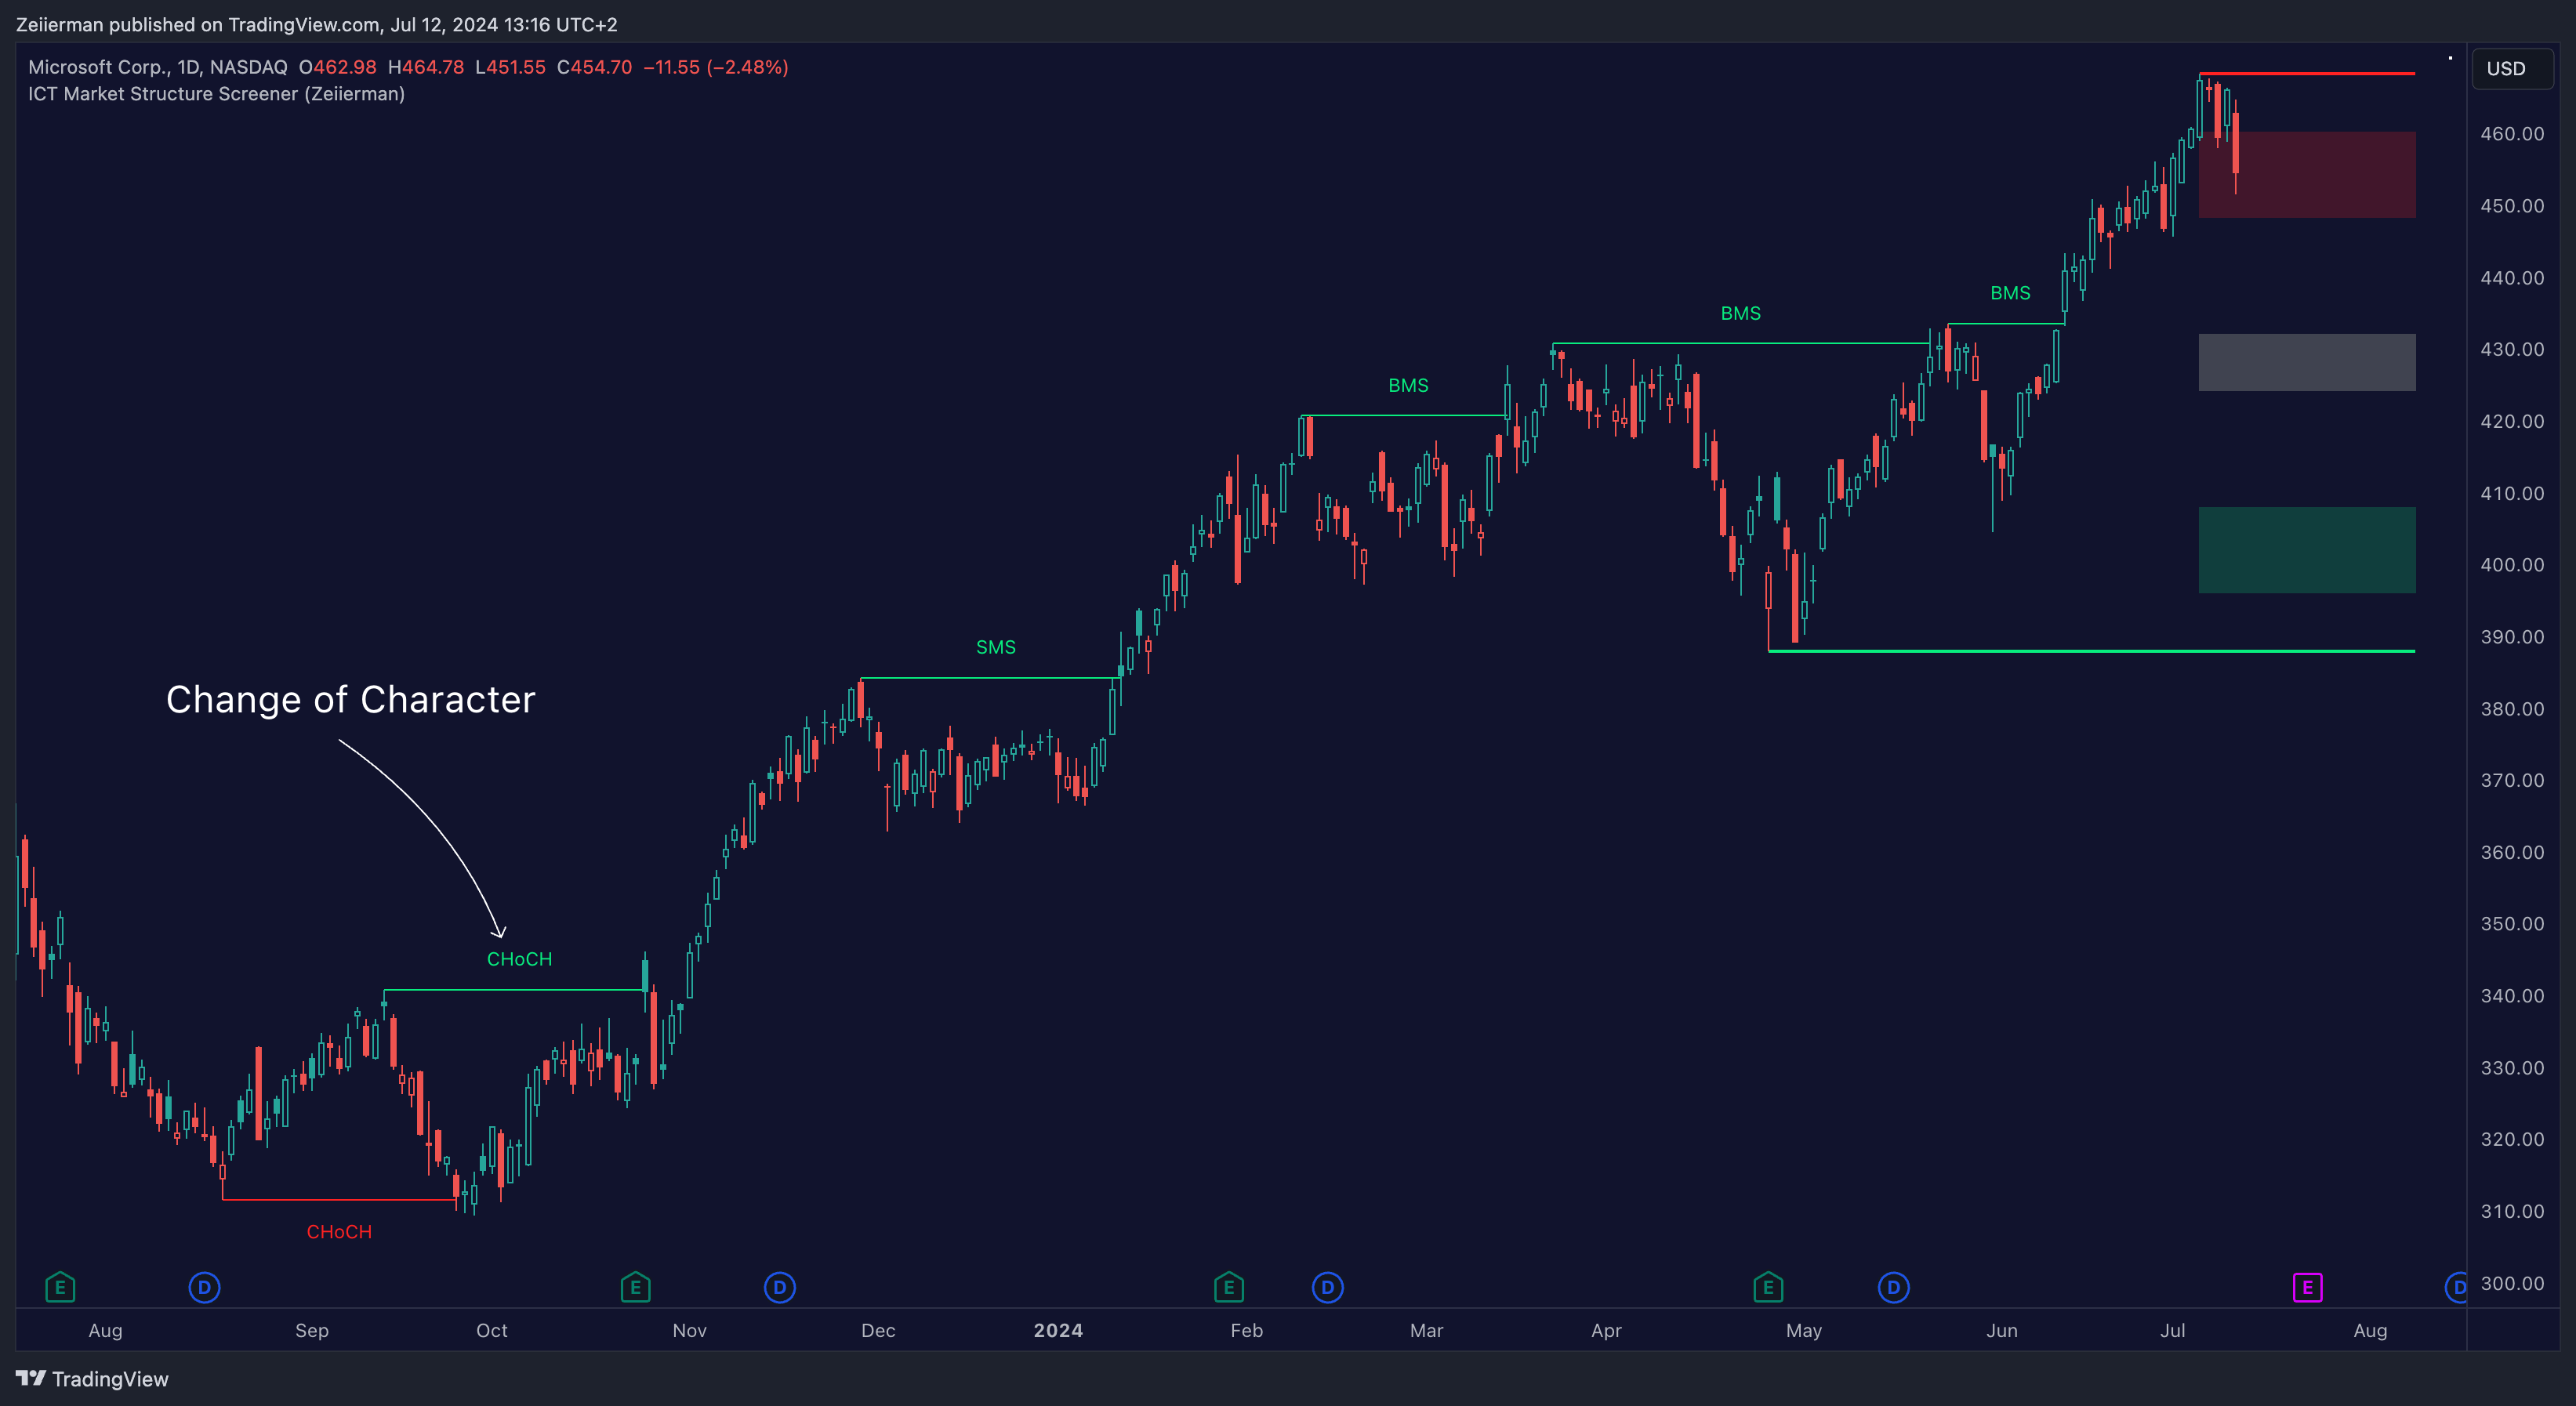Click the Dec label on the time axis
Image resolution: width=2576 pixels, height=1406 pixels.
click(878, 1330)
